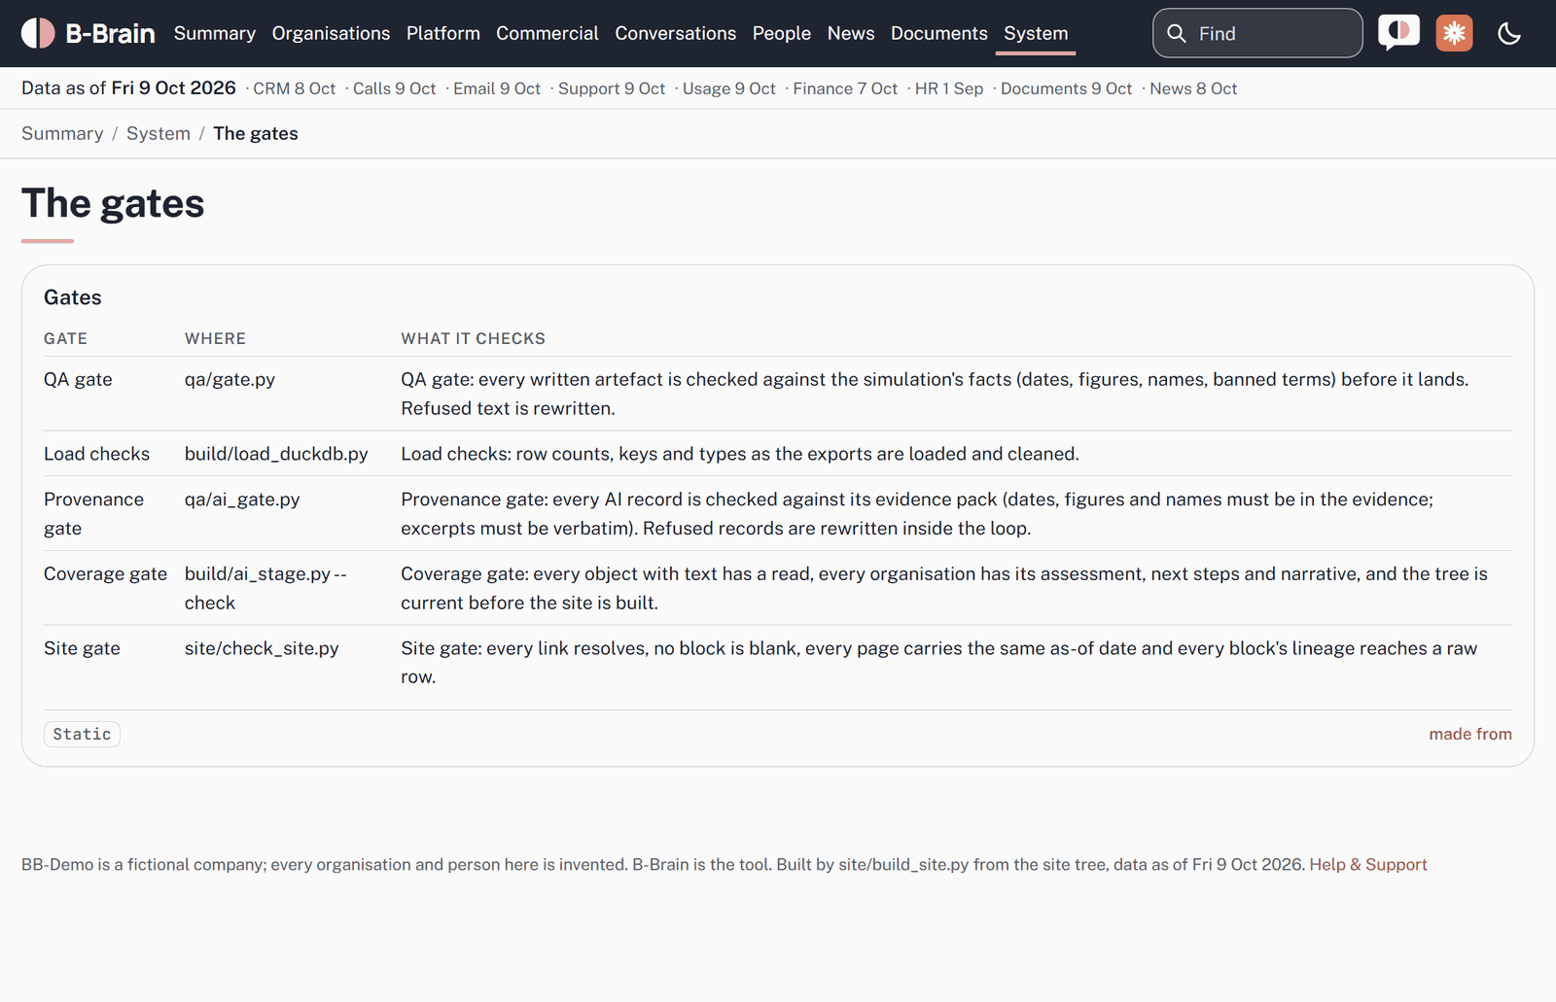Select the 'Calls 9 Oct' data source
Image resolution: width=1556 pixels, height=1002 pixels.
394,88
